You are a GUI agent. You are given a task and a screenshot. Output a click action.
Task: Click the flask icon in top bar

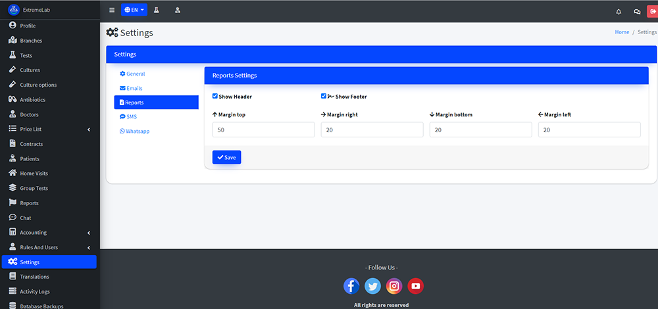[x=157, y=11]
